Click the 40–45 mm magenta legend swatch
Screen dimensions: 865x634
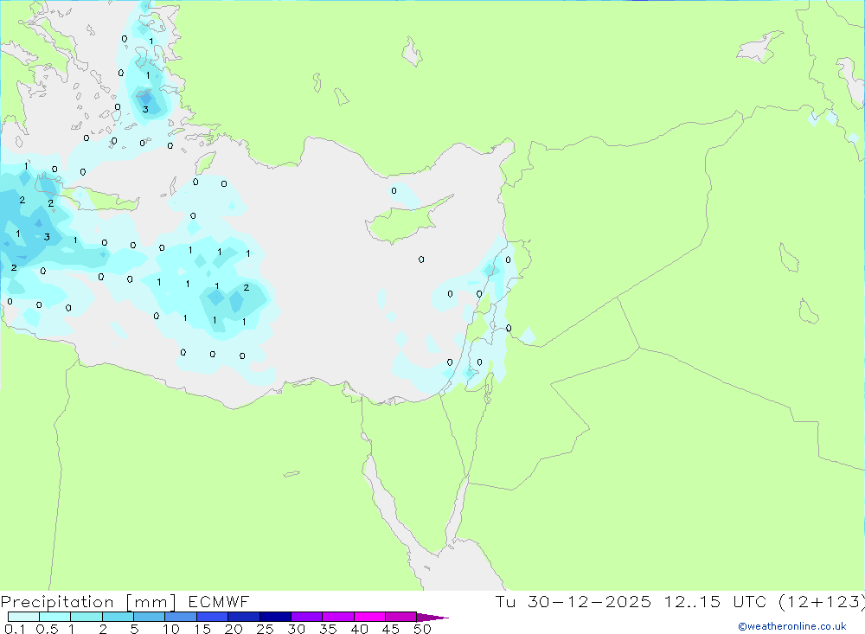pos(369,617)
